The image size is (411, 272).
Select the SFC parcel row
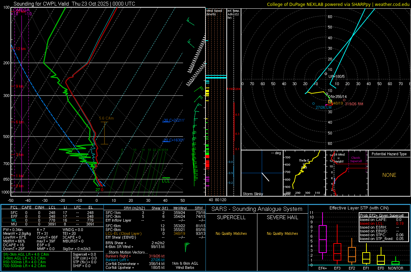(52, 213)
